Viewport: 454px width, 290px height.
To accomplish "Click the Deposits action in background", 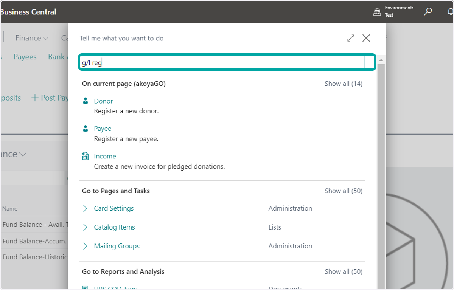I will click(11, 98).
